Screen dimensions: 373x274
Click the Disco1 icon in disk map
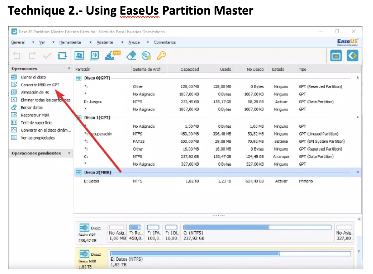click(84, 228)
